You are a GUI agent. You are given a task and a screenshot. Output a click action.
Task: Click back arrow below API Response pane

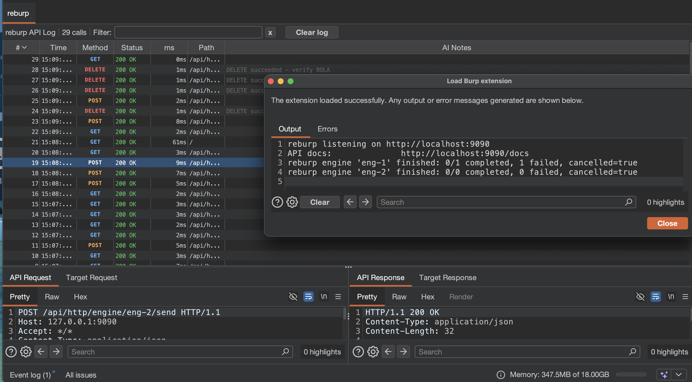[388, 352]
